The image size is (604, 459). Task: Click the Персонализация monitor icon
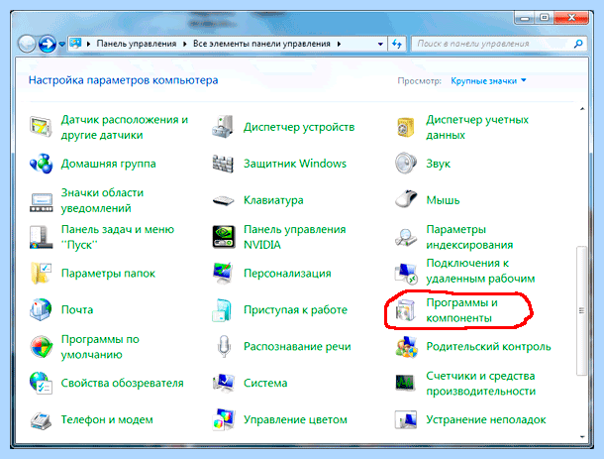point(223,273)
